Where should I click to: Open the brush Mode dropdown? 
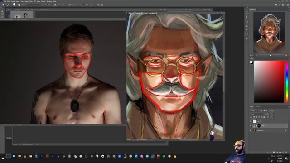tap(33, 5)
